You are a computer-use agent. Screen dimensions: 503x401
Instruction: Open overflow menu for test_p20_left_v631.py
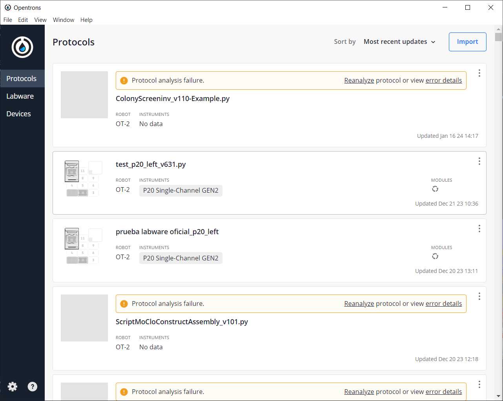click(x=479, y=161)
